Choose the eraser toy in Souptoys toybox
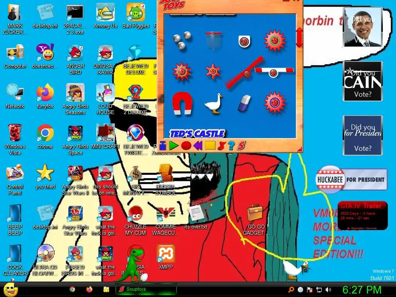This screenshot has height=297, width=396. click(244, 103)
